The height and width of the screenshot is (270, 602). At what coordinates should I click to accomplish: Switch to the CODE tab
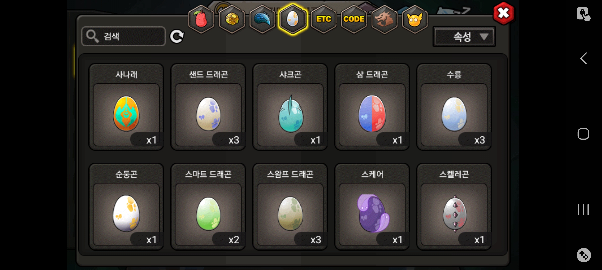click(x=354, y=19)
